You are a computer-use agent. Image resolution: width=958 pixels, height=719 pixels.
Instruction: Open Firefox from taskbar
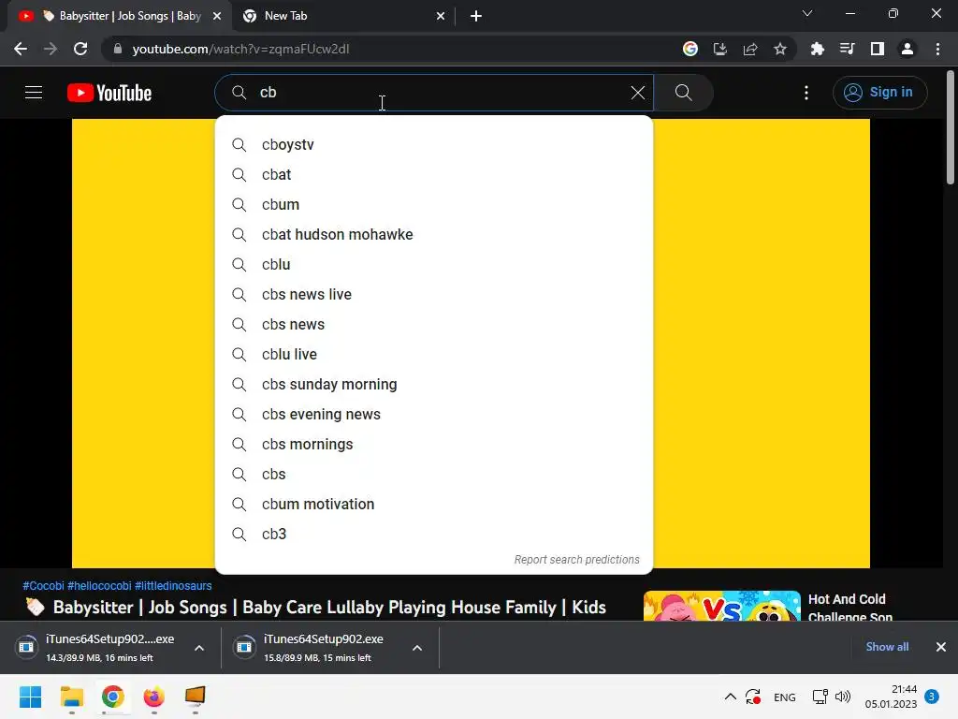coord(154,697)
